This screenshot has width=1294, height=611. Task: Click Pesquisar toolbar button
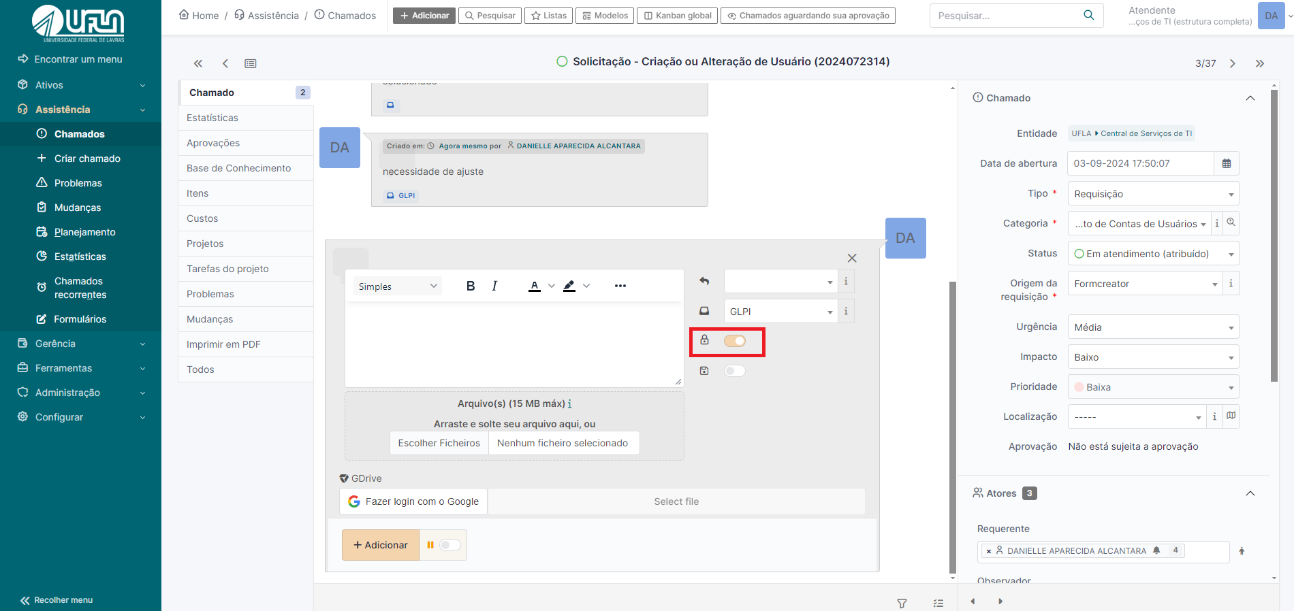pos(490,16)
